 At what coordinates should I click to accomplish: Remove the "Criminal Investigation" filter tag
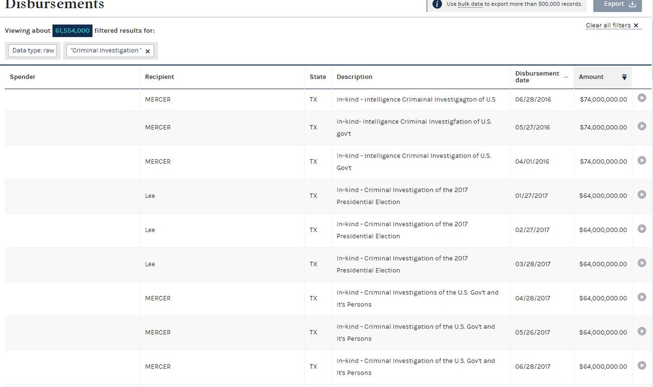pos(147,51)
